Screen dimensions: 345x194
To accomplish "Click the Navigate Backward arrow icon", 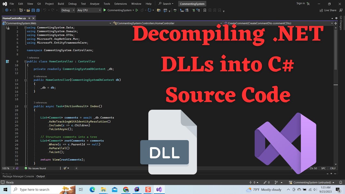I will [6, 10].
